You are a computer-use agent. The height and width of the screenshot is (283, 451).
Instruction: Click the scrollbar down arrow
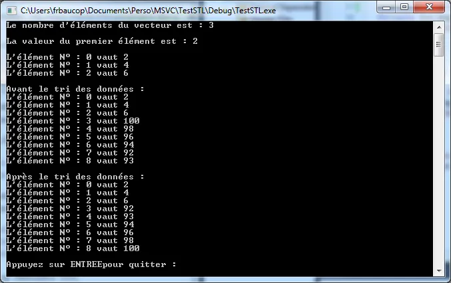[x=439, y=270]
